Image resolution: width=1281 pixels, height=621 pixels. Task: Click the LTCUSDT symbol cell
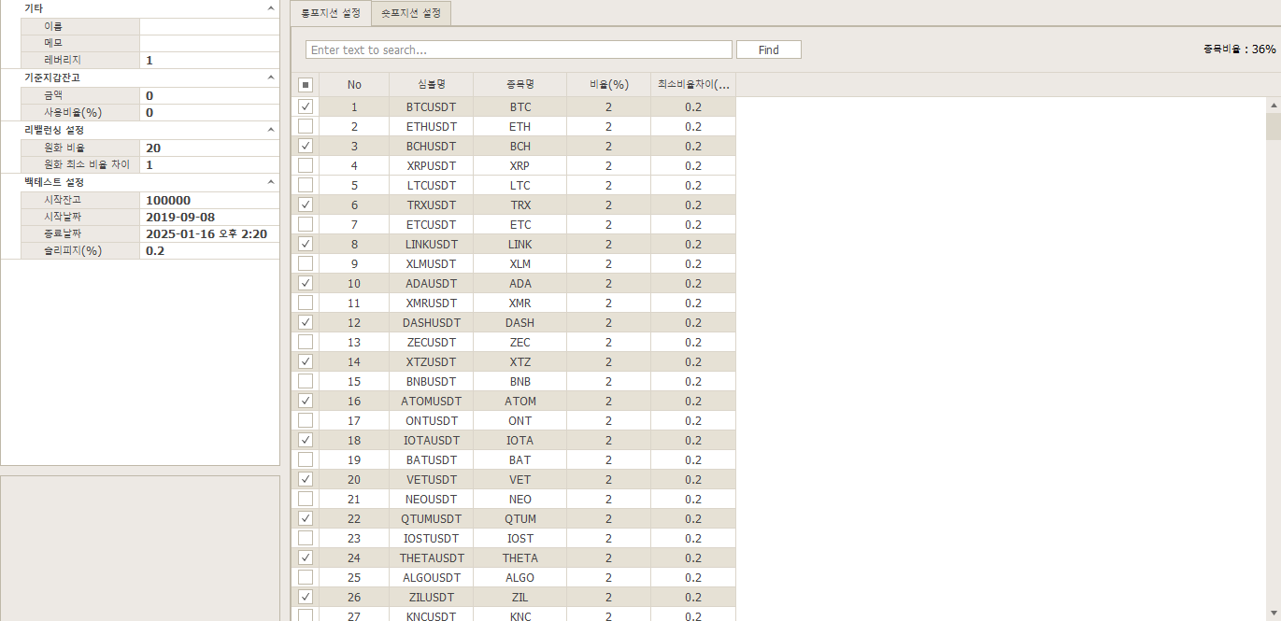point(432,185)
